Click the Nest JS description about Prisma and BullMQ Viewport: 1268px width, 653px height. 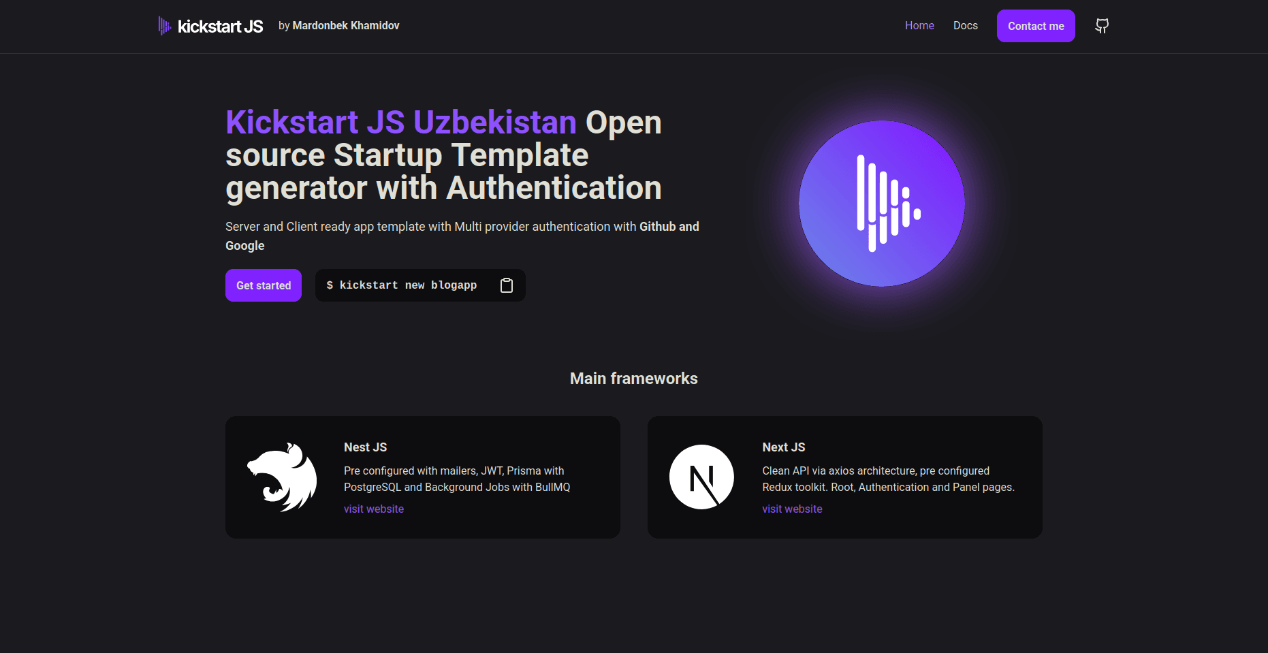coord(456,479)
